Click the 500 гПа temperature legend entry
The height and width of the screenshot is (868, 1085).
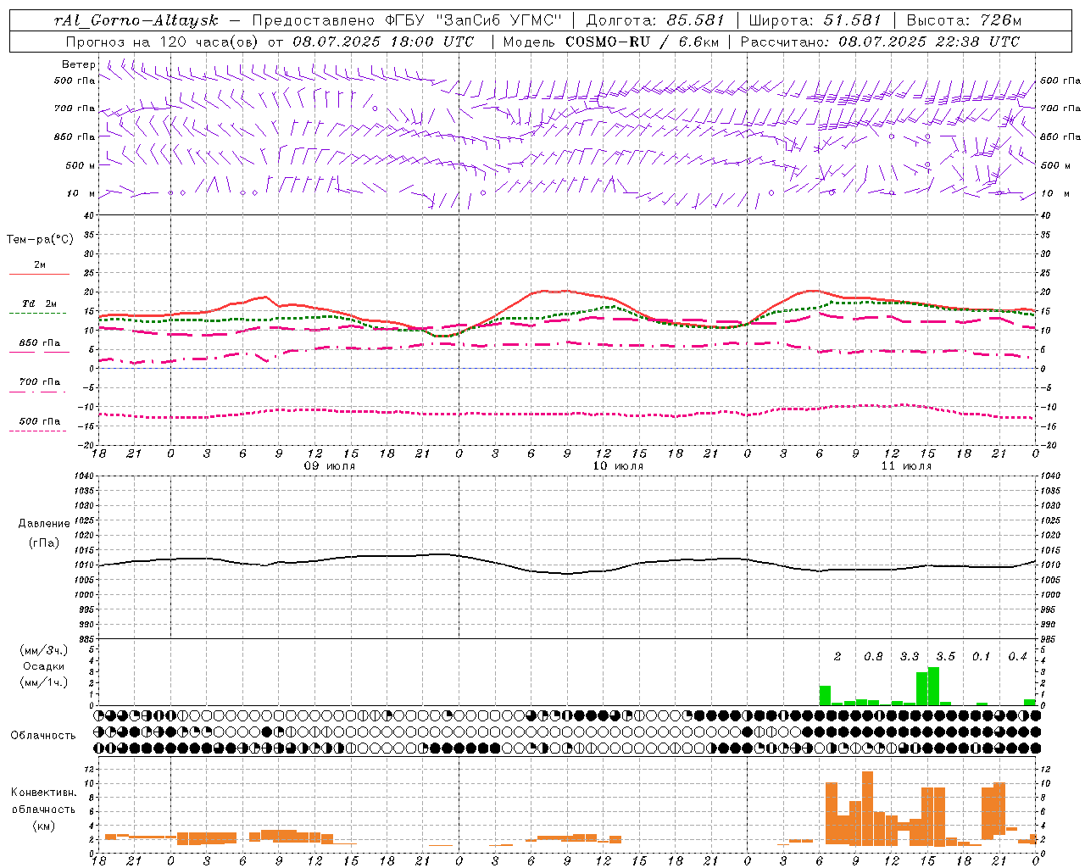coord(40,421)
